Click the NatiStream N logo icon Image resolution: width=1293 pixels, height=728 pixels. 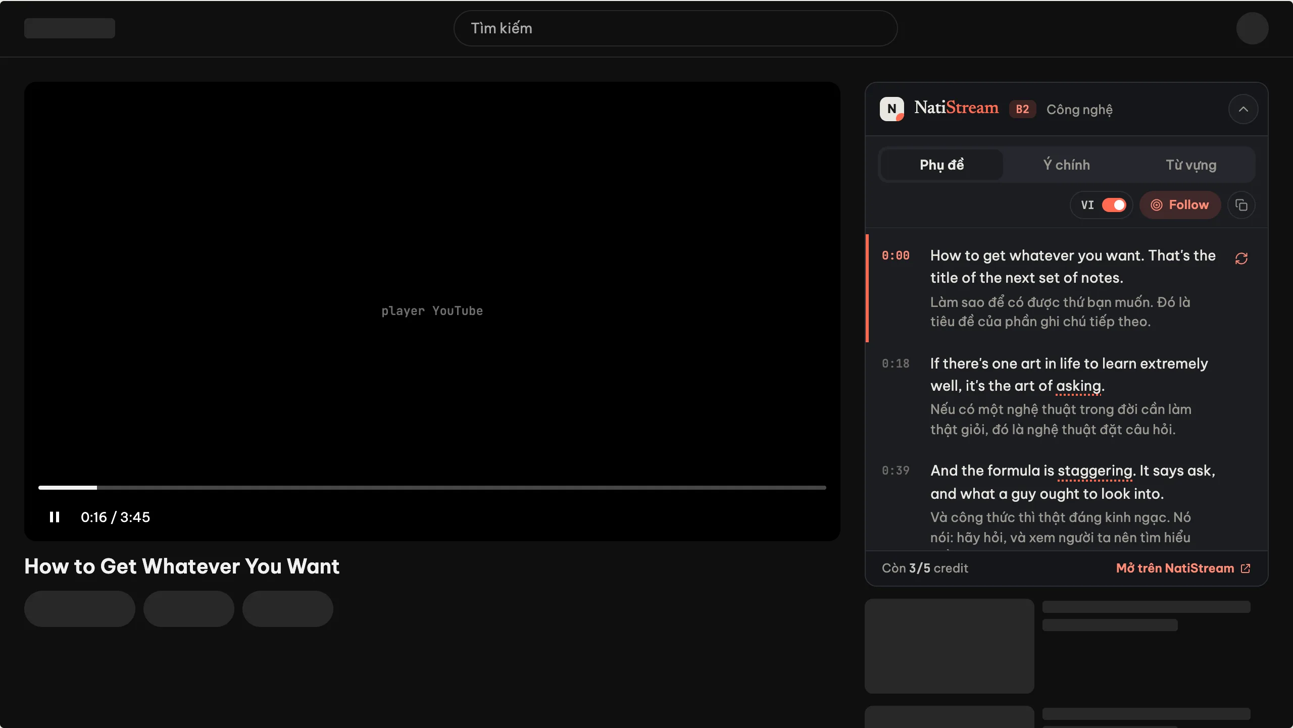892,109
